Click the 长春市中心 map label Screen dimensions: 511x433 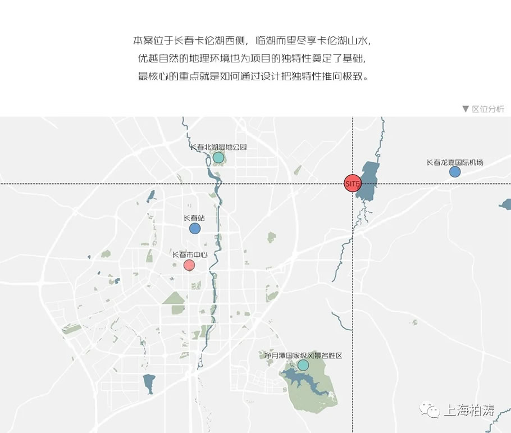click(190, 254)
